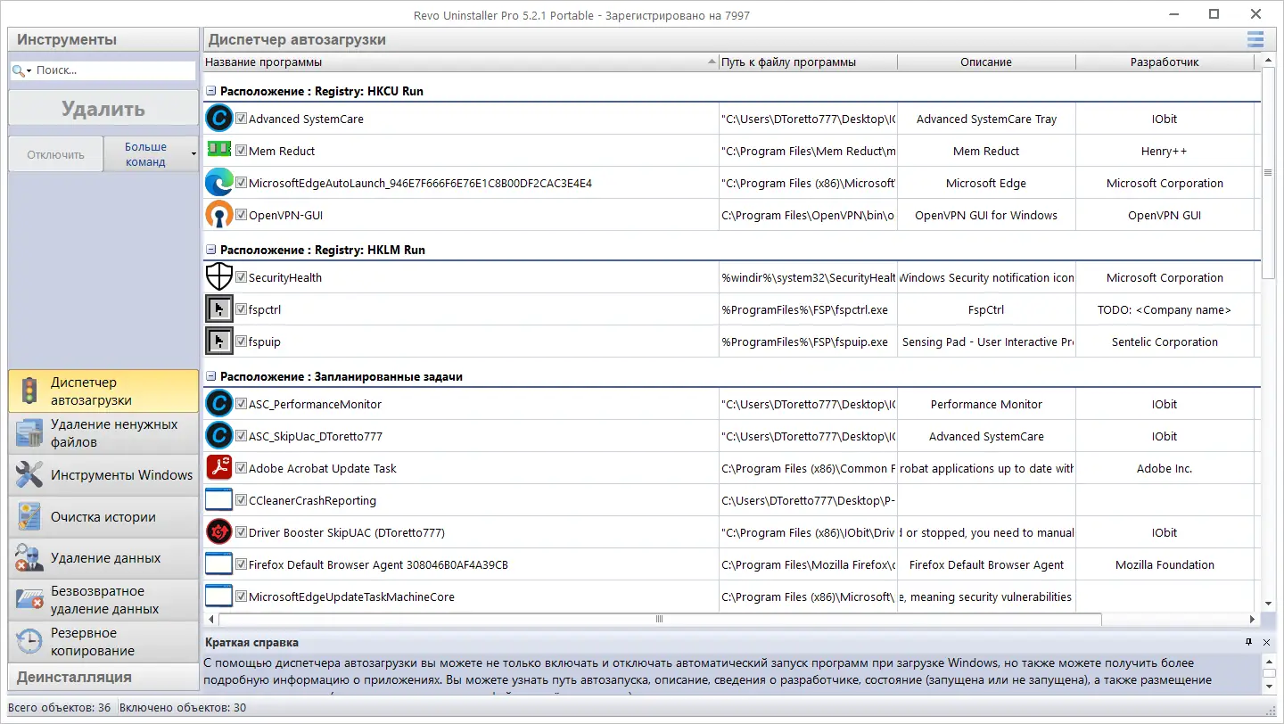Toggle the SecurityHealth checkbox
Screen dimensions: 1284x724
pos(241,277)
